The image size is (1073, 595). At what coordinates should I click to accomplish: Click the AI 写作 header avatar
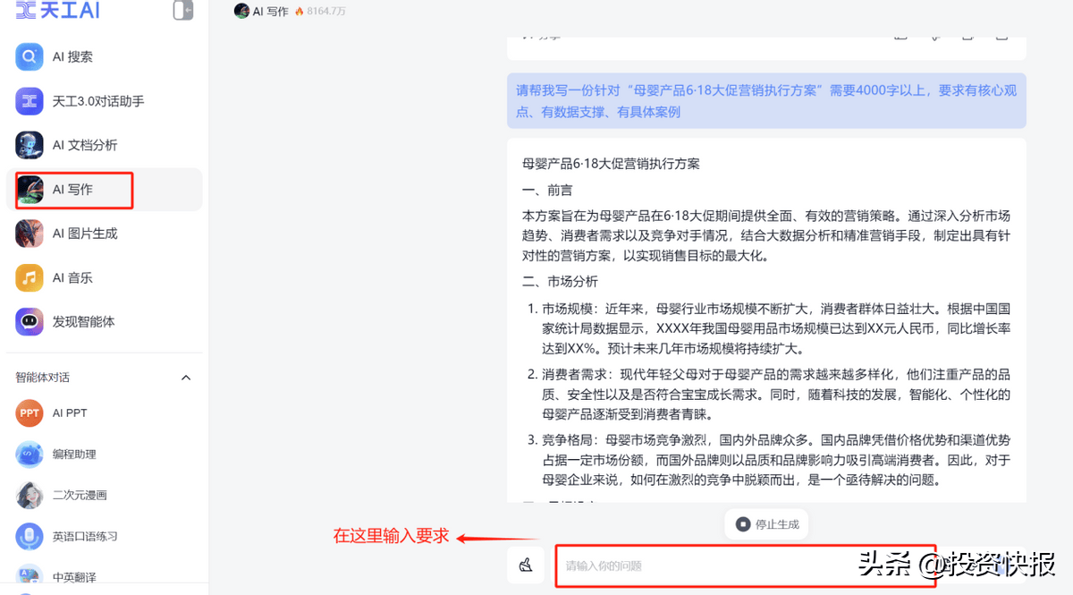click(x=241, y=11)
